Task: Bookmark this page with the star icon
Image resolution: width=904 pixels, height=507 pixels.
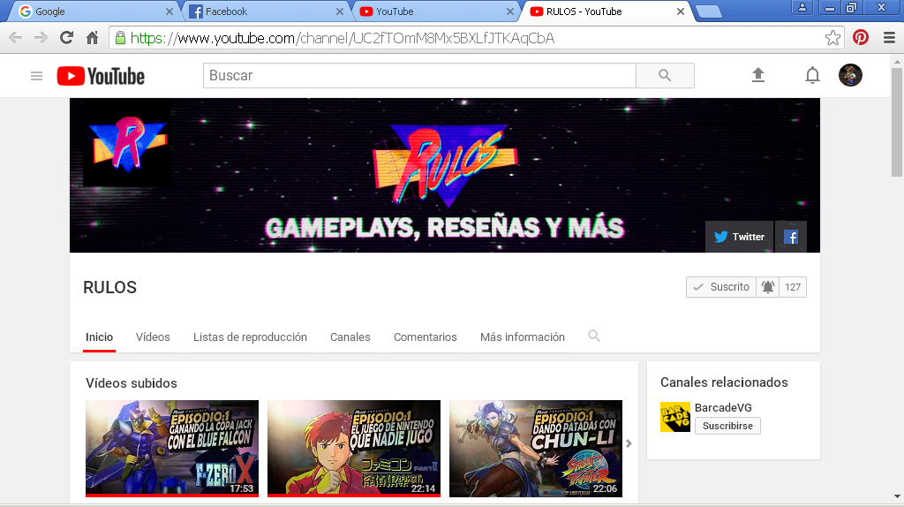Action: (832, 38)
